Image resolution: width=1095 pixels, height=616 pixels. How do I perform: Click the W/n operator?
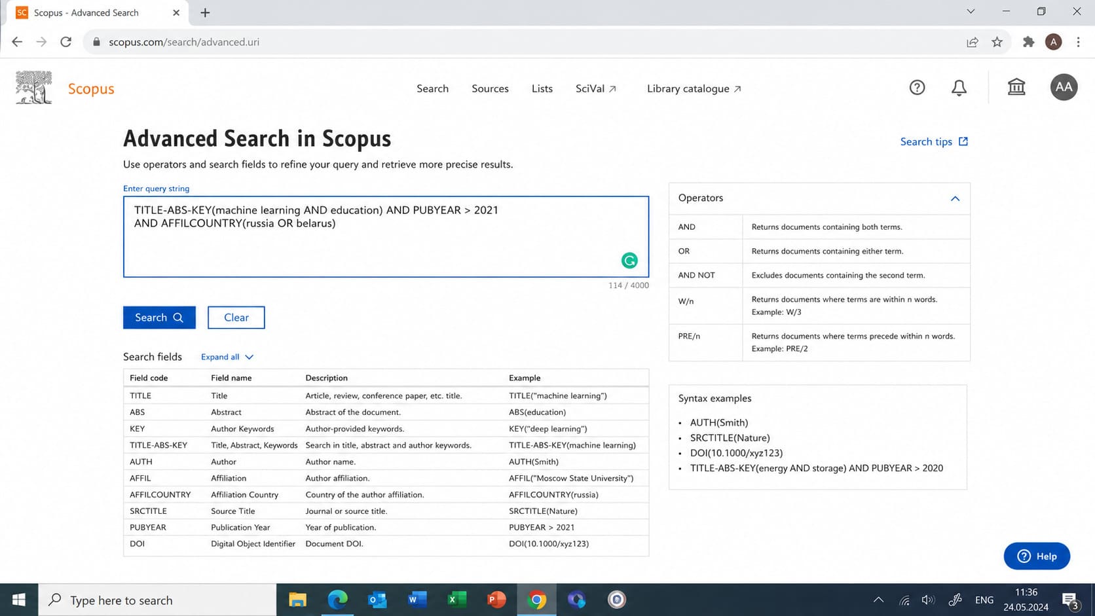tap(686, 301)
